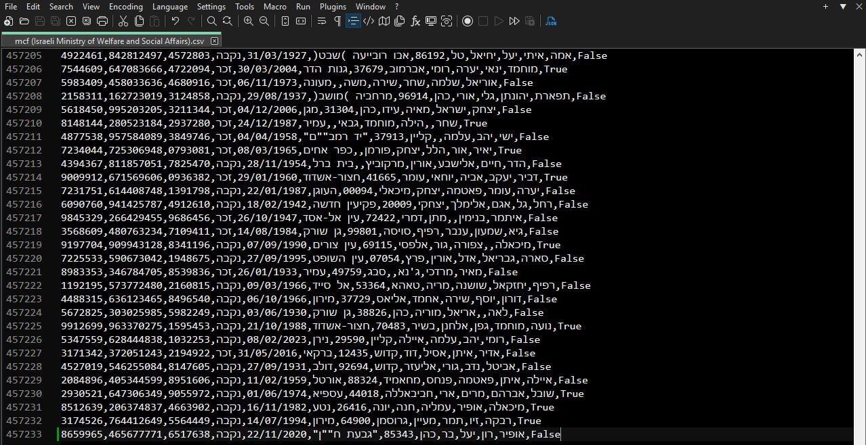
Task: Start macro recording with the record icon
Action: pos(468,21)
